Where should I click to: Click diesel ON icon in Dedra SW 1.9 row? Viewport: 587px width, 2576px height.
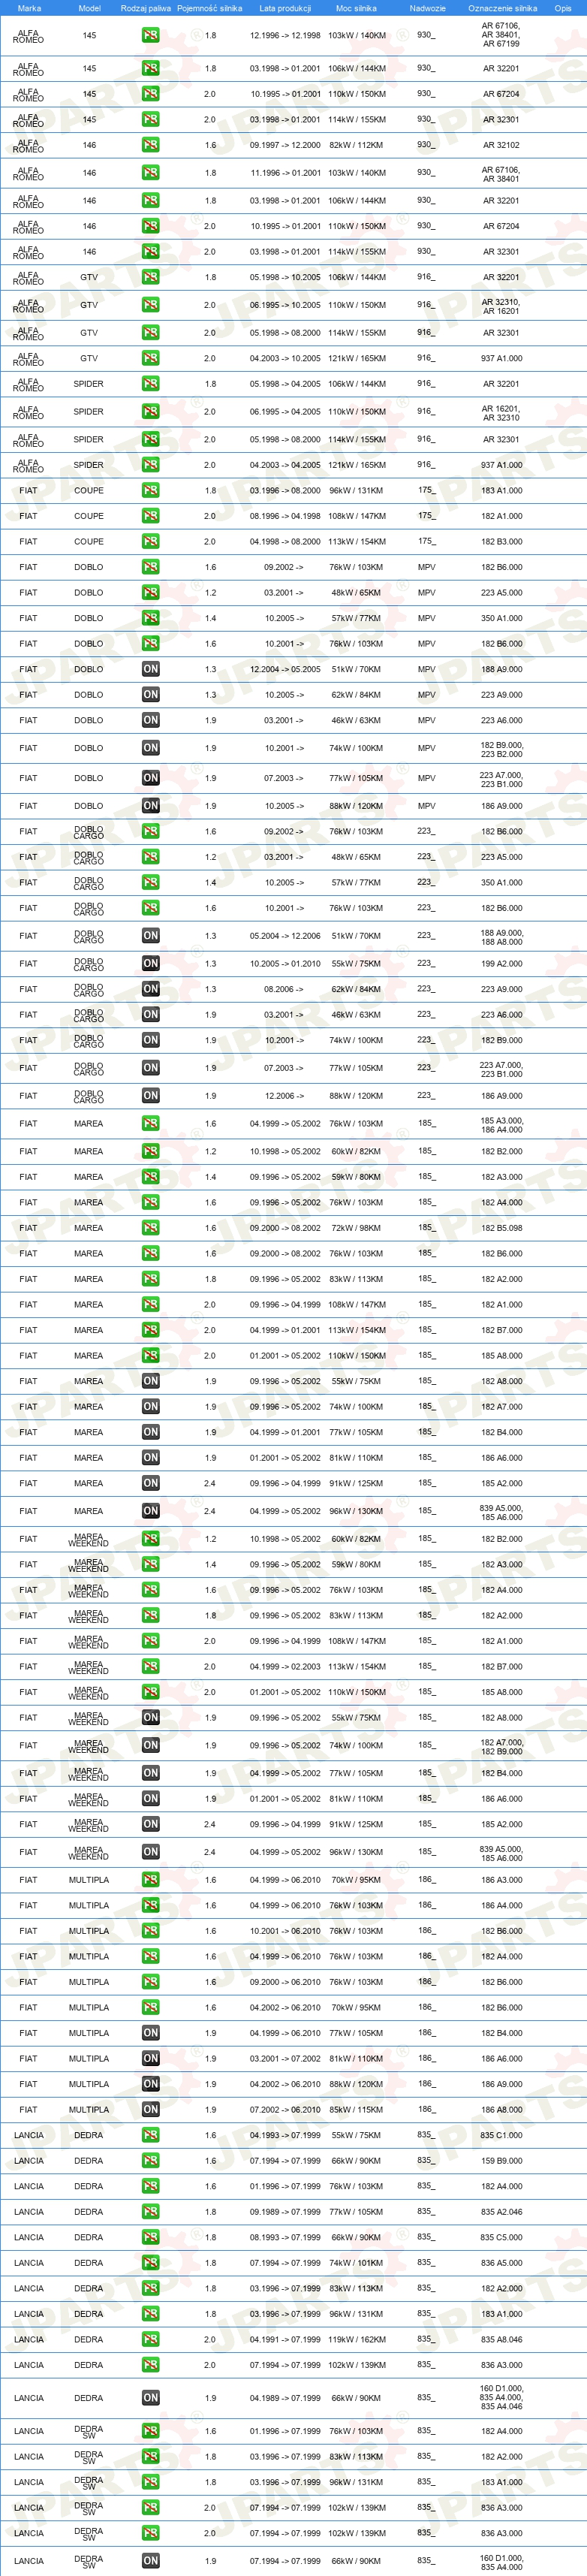[x=150, y=2561]
